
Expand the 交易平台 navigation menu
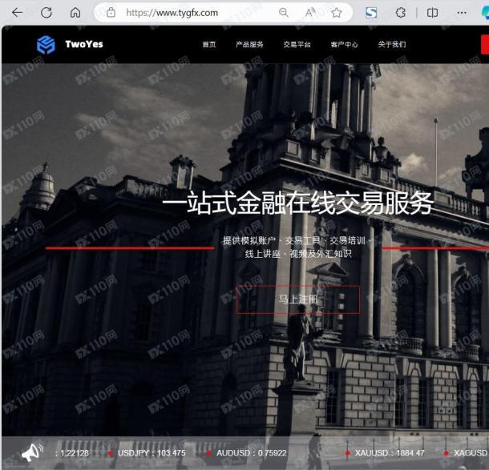point(297,45)
